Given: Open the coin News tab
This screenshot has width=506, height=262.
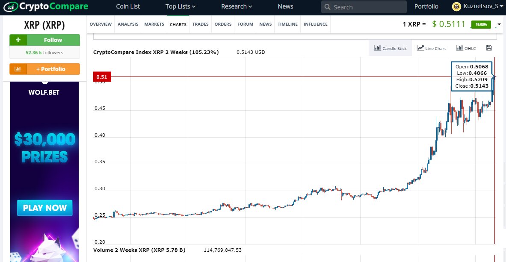Looking at the screenshot, I should coord(265,24).
